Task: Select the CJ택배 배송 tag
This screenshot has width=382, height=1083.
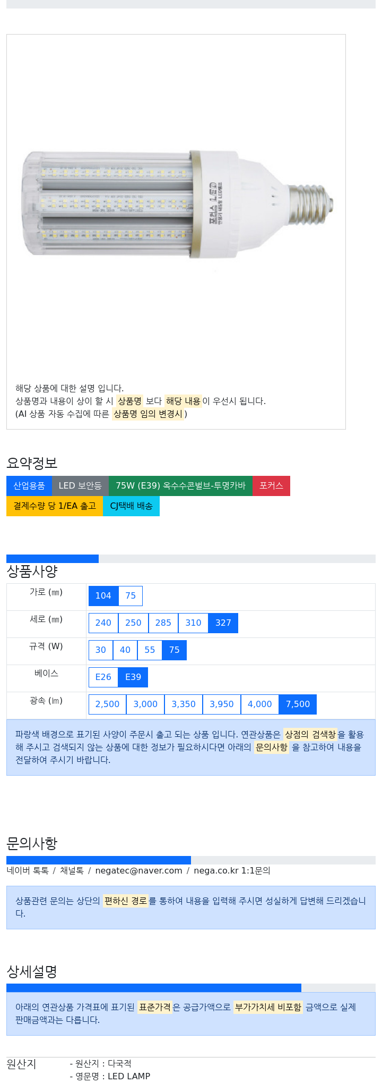Action: (x=131, y=506)
